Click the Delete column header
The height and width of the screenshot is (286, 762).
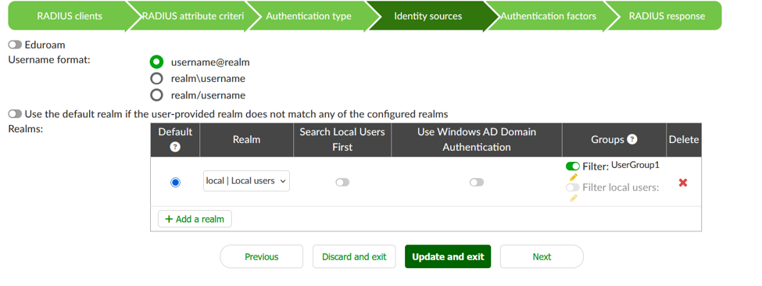point(684,140)
